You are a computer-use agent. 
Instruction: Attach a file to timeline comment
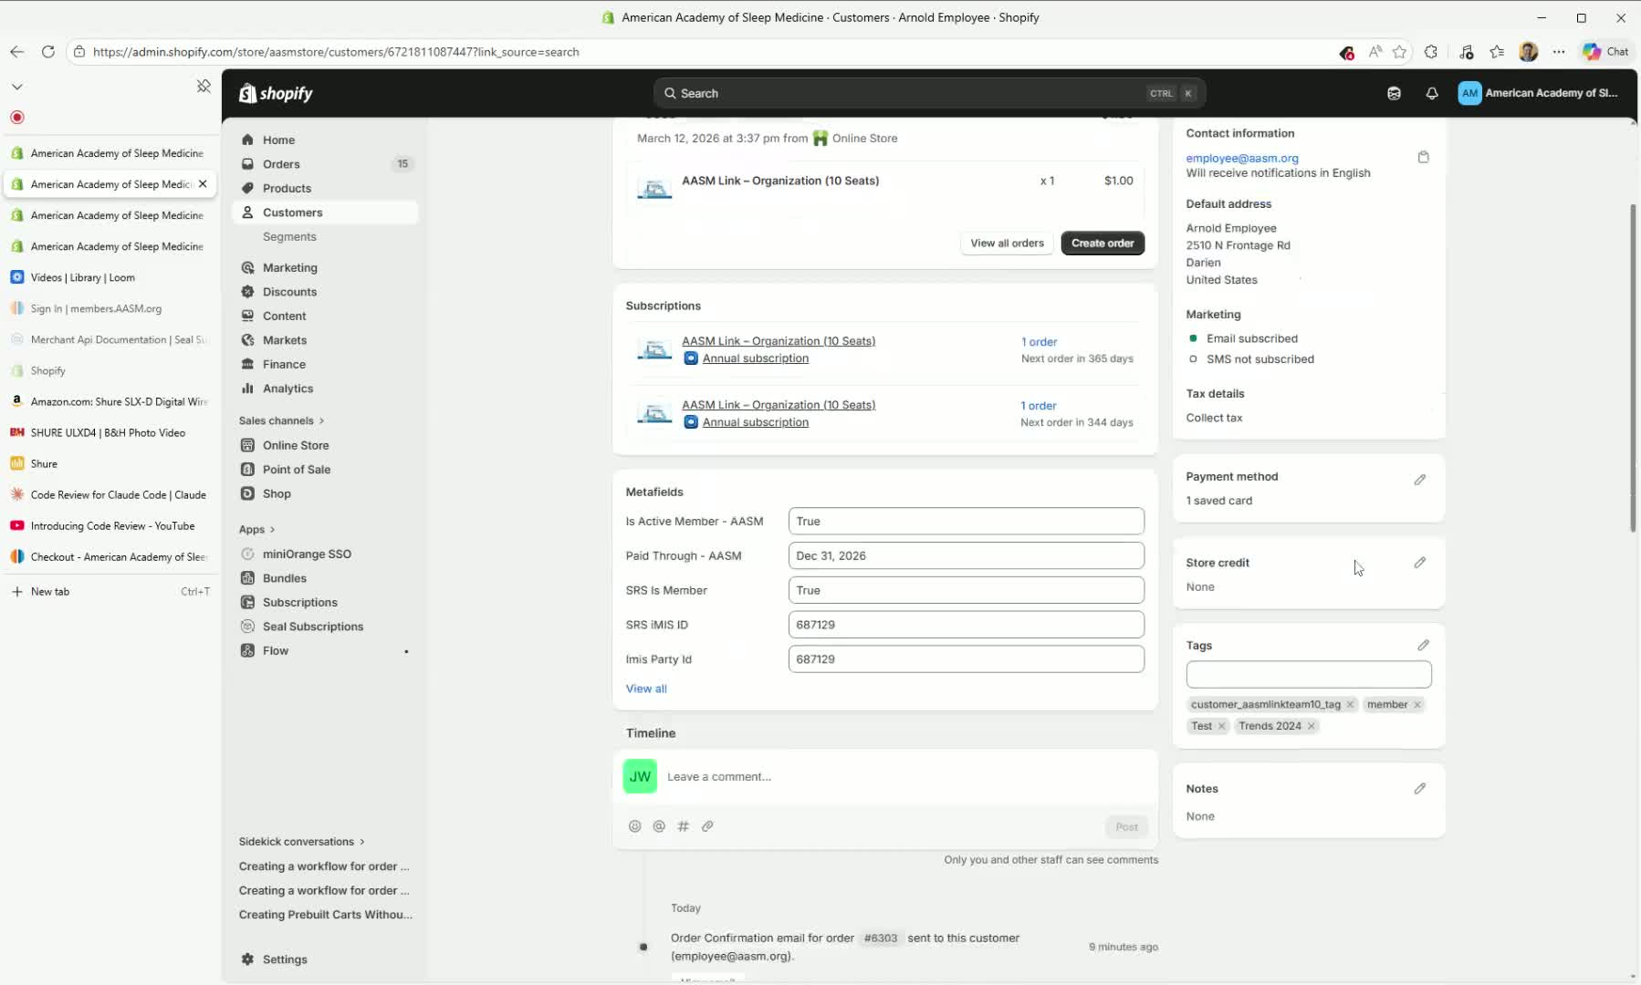coord(707,826)
